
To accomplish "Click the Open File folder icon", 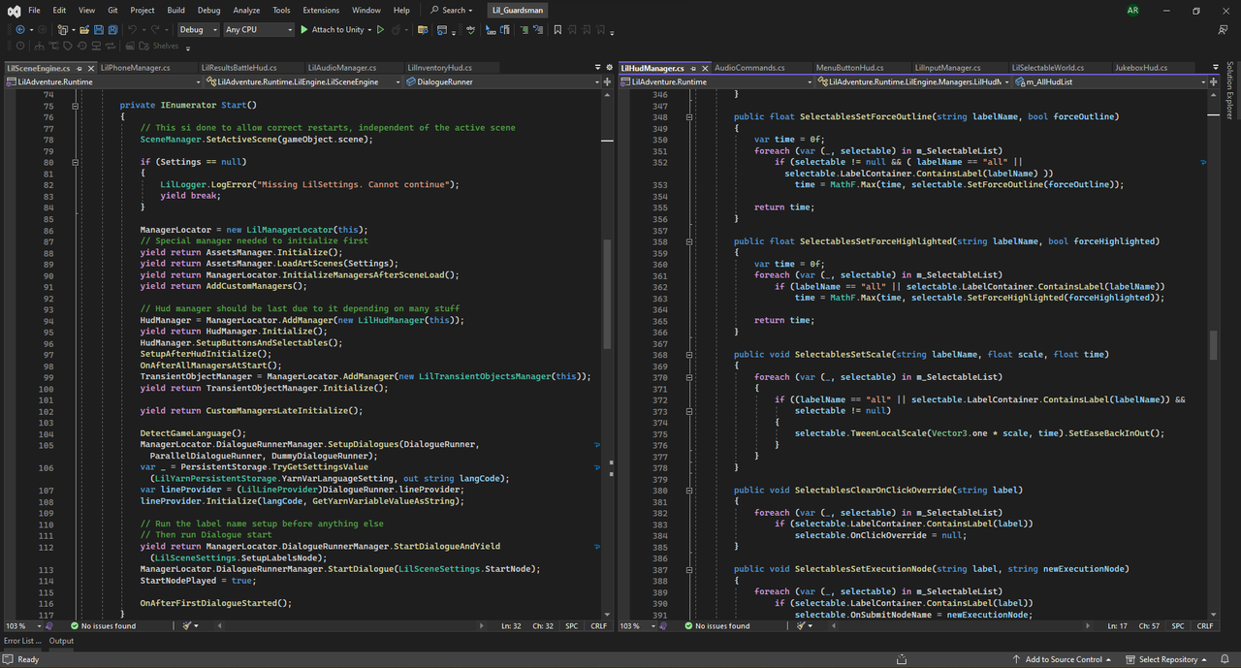I will click(x=82, y=30).
